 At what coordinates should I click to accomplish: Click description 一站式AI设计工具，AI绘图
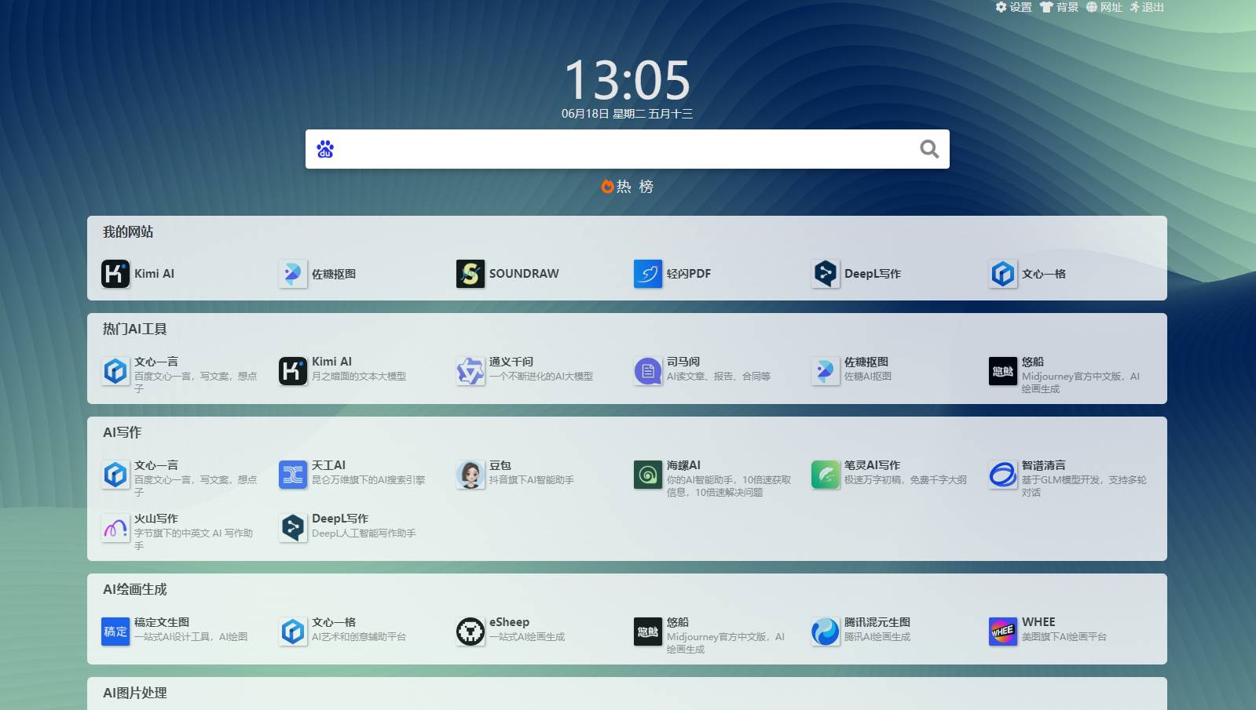[191, 637]
